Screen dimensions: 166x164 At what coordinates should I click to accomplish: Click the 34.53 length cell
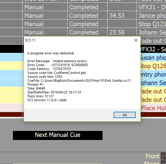click(122, 15)
